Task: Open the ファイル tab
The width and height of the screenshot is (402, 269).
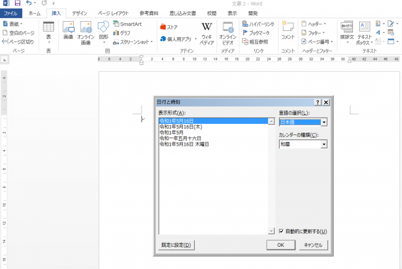Action: (x=11, y=13)
